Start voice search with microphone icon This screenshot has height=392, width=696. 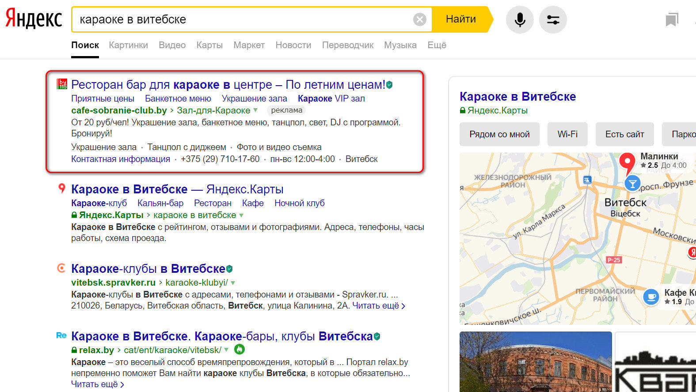coord(520,19)
